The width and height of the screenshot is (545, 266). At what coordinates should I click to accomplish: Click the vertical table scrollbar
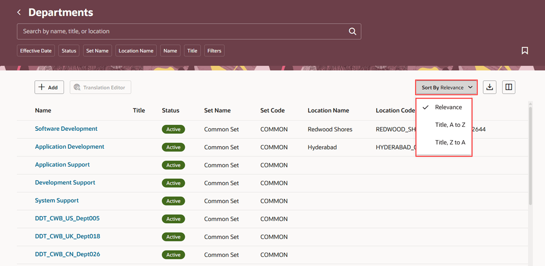point(530,156)
